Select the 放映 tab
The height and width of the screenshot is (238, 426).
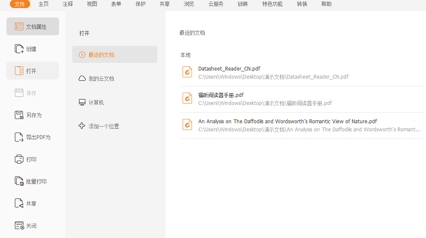[243, 4]
